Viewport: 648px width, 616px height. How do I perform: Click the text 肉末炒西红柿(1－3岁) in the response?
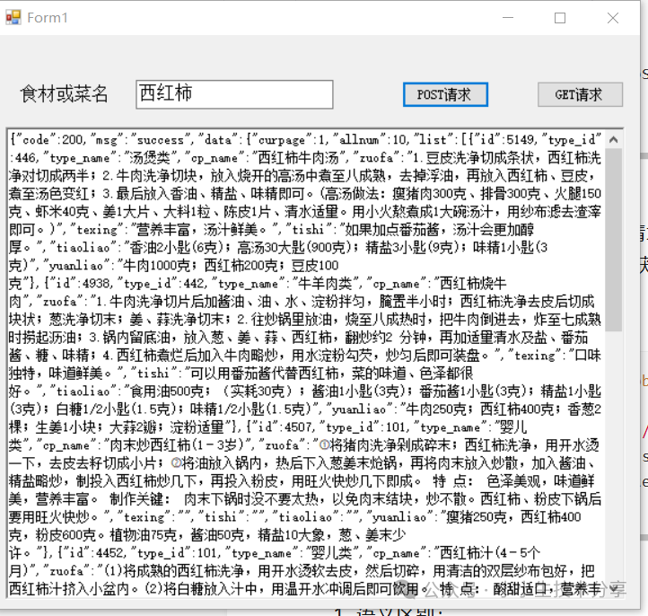[x=172, y=445]
